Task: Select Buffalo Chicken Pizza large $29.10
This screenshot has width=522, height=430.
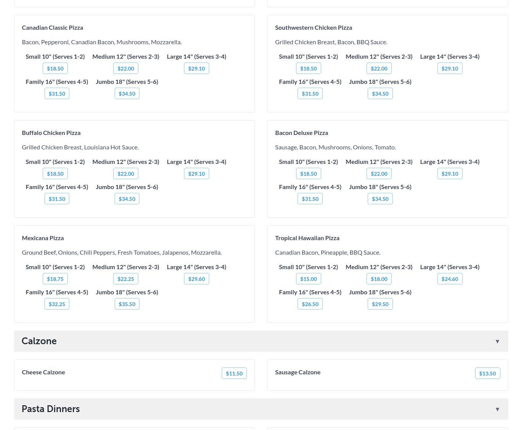Action: coord(196,174)
